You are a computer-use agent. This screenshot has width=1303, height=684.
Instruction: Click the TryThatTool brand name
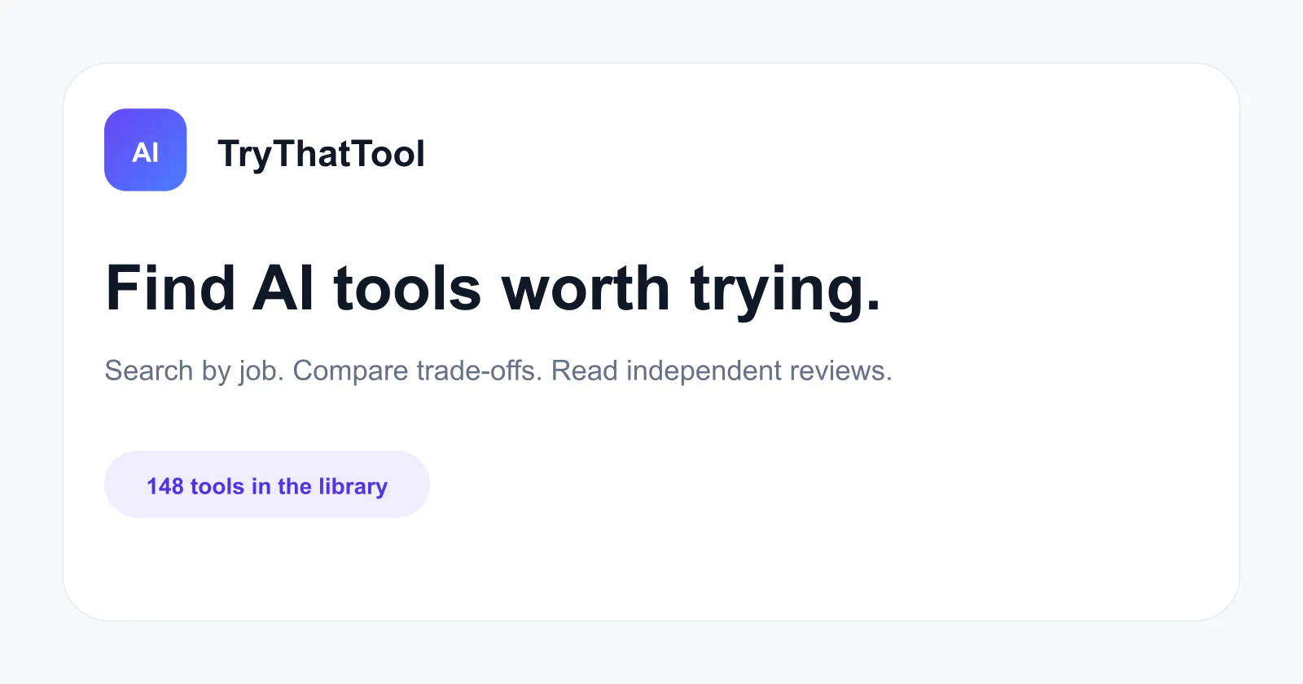(321, 154)
